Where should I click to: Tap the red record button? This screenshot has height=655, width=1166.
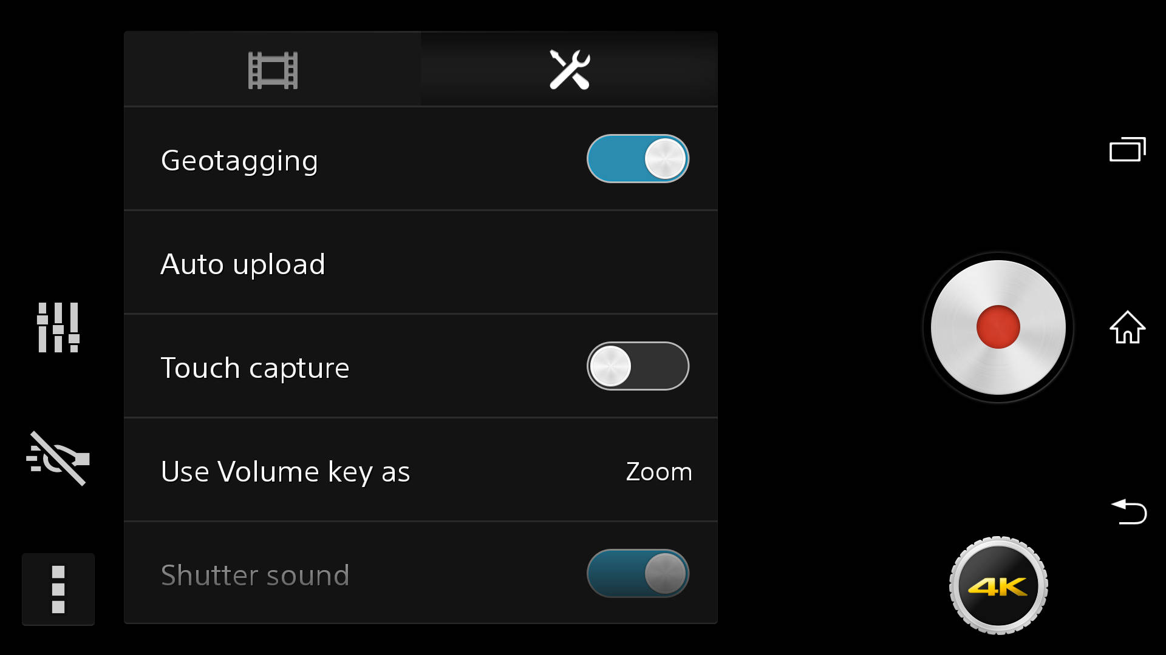[x=998, y=327]
